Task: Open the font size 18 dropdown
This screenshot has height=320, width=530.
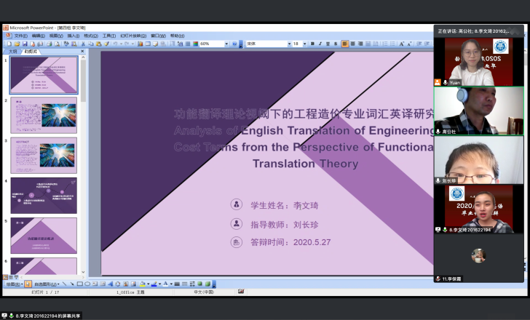Action: pyautogui.click(x=304, y=44)
